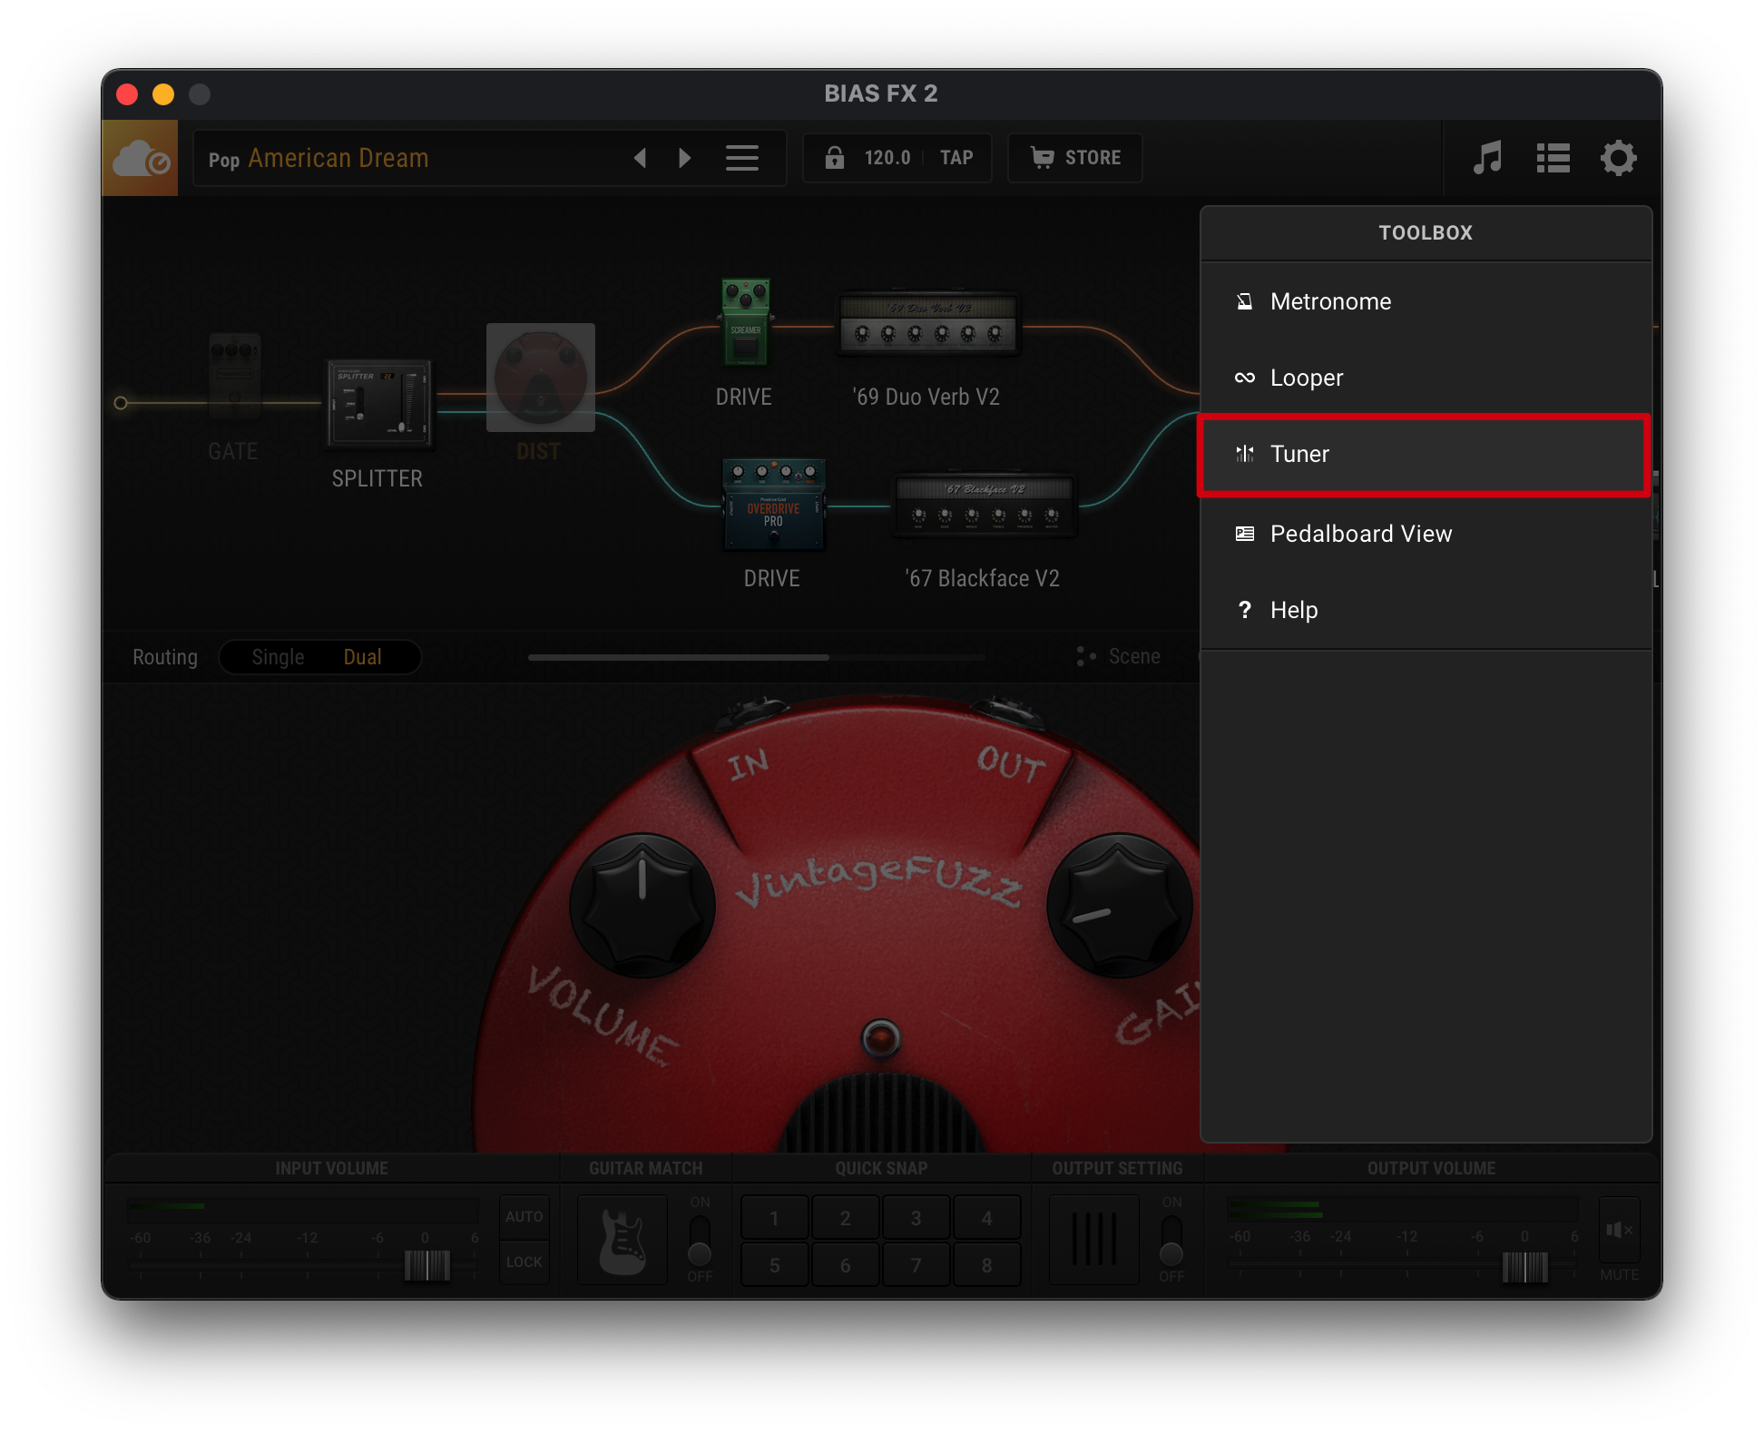Open the STORE button
This screenshot has width=1764, height=1434.
click(1075, 158)
